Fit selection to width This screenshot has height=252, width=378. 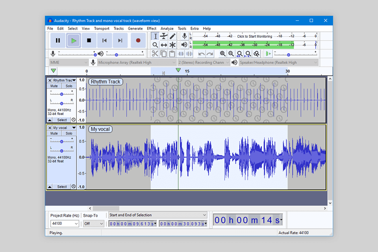[240, 54]
